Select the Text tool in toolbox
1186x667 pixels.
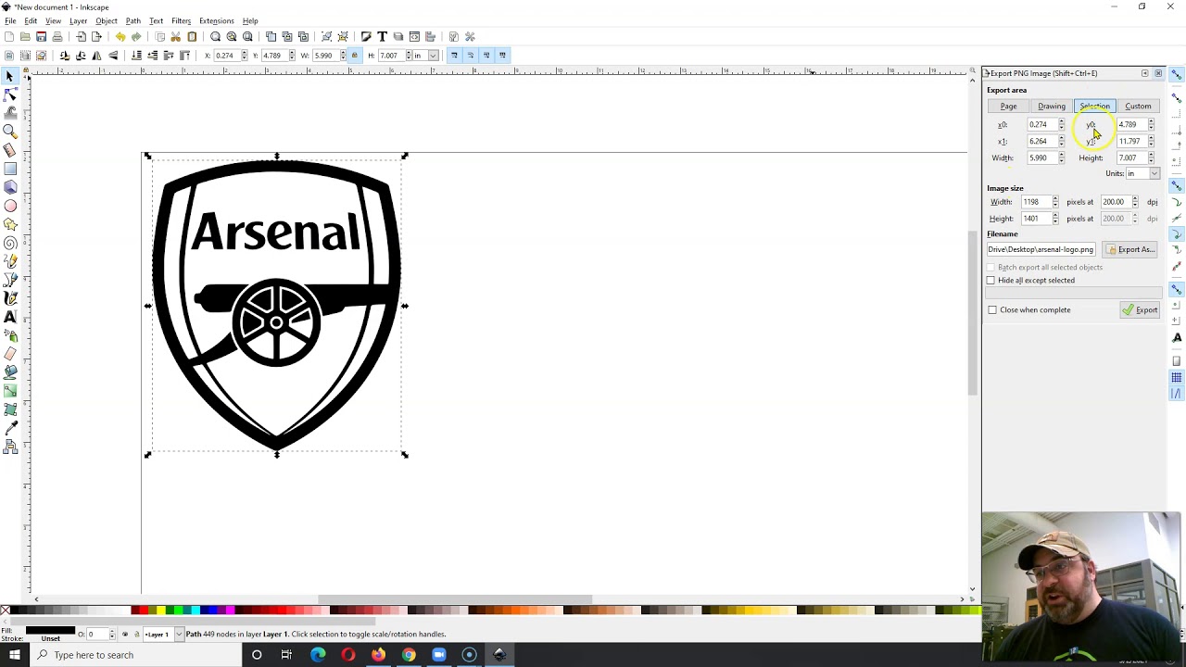(10, 317)
